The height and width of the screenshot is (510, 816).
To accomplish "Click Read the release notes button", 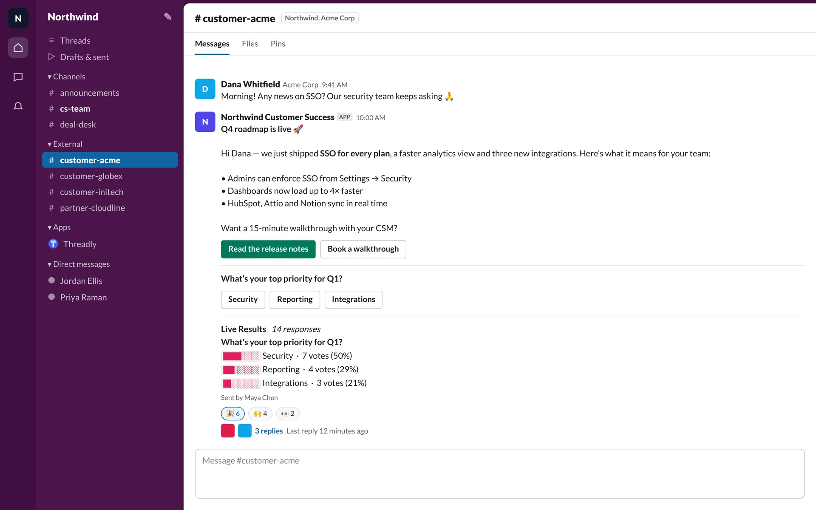I will [x=268, y=249].
